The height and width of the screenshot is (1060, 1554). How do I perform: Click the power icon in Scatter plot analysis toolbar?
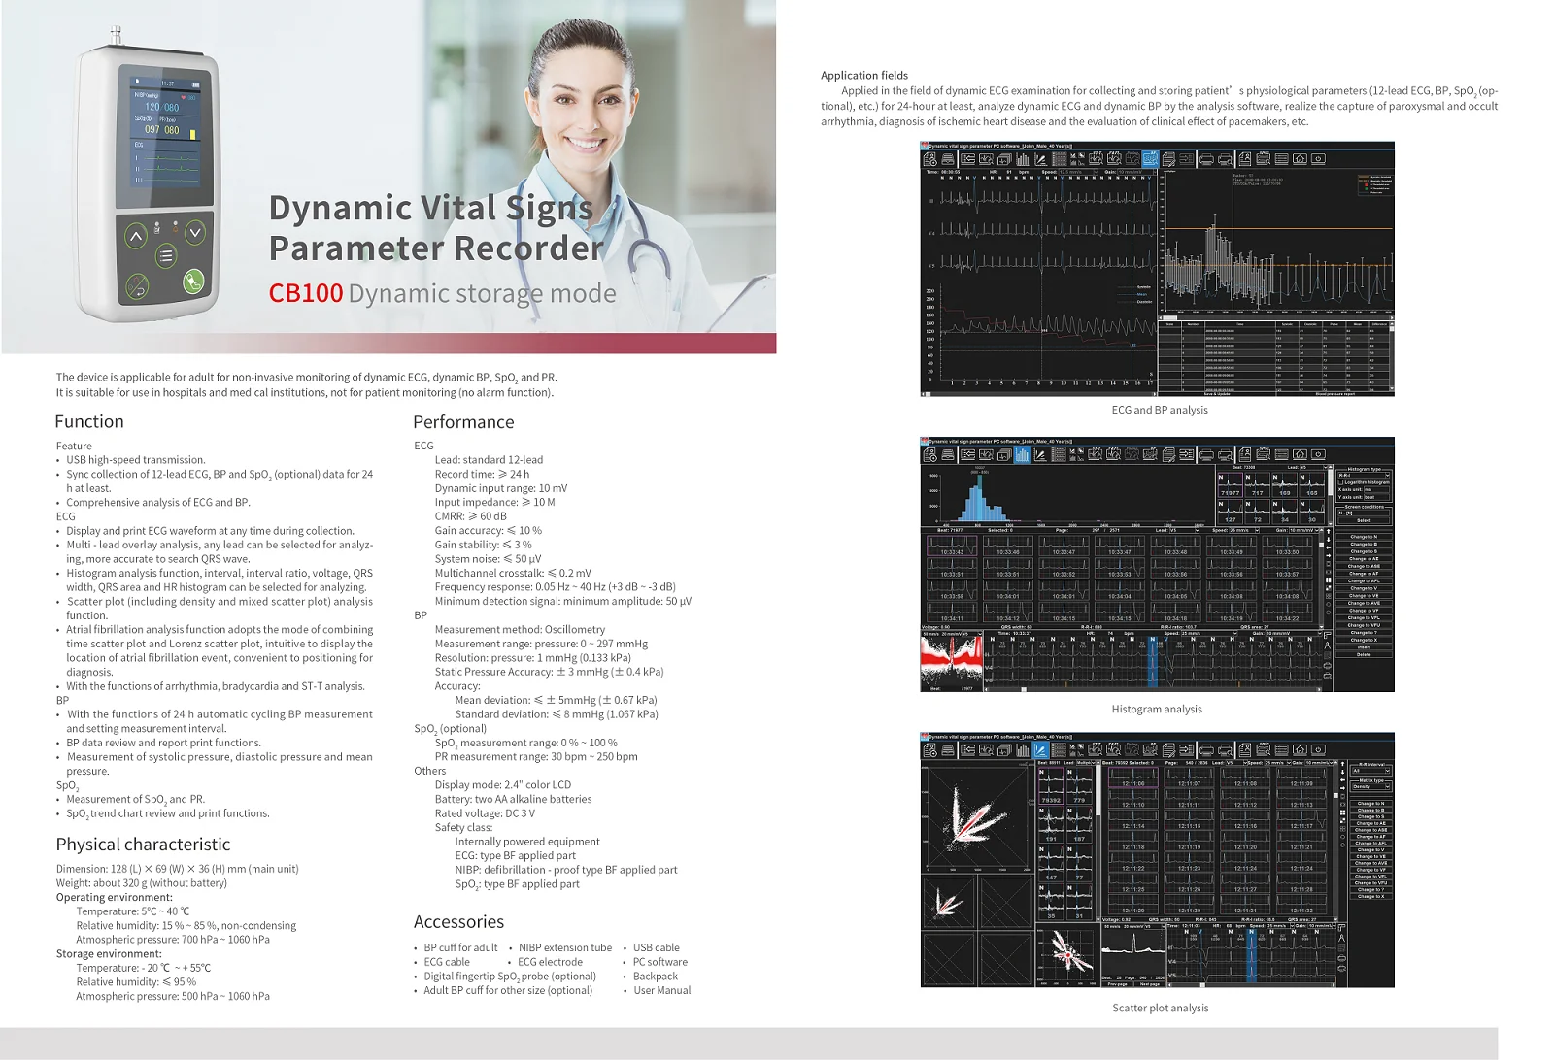1318,749
